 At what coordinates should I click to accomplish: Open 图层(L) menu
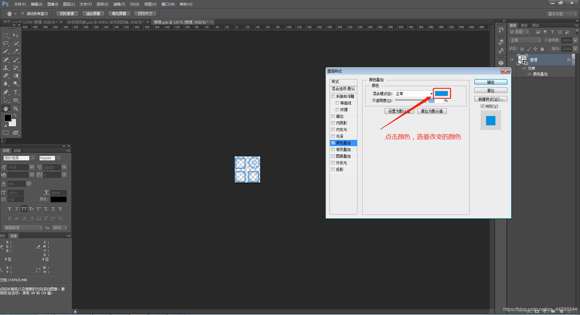point(69,4)
